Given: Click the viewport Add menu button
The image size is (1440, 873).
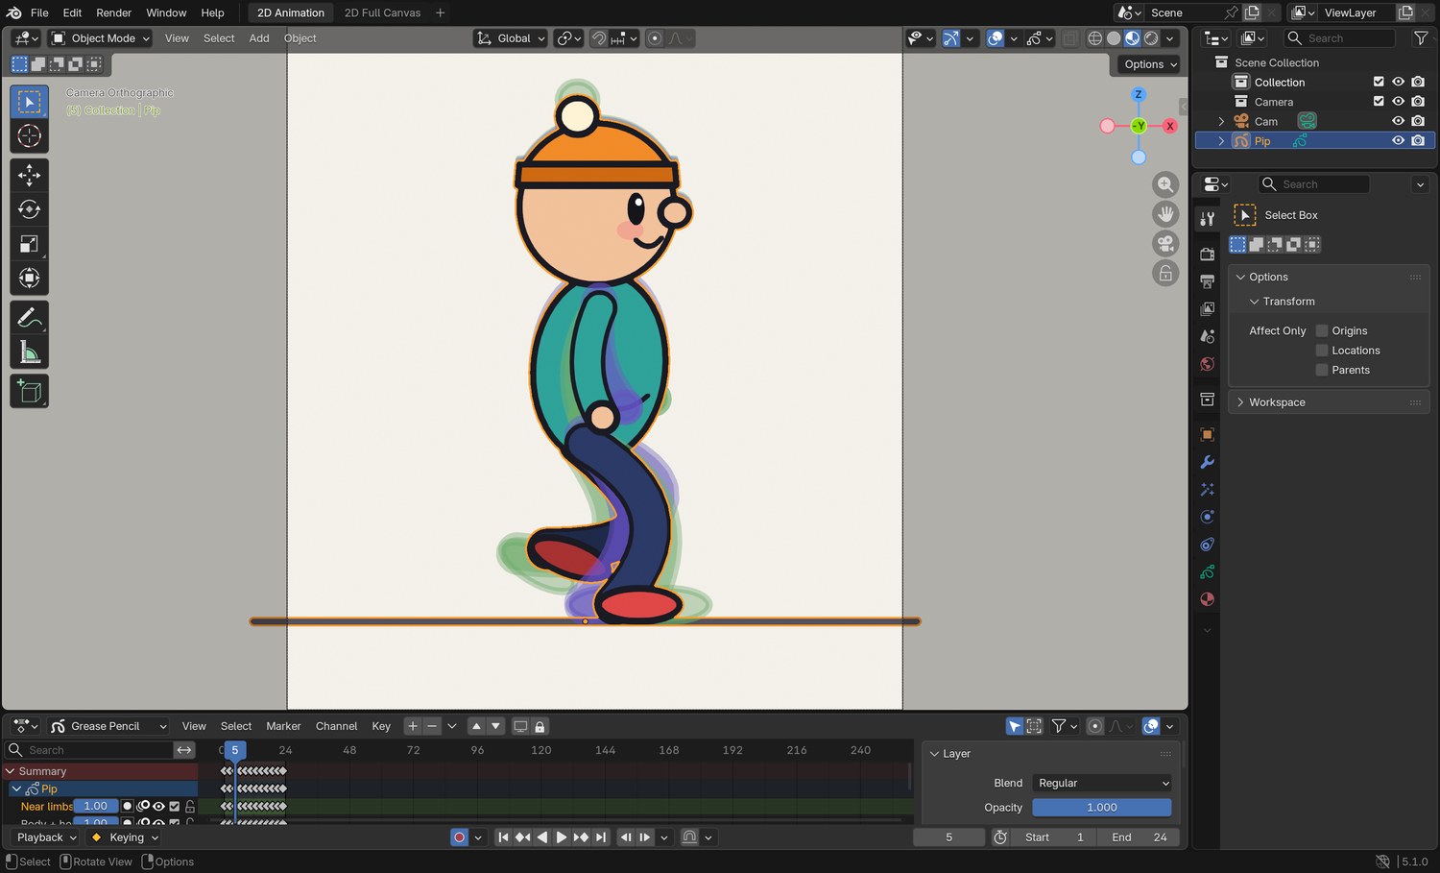Looking at the screenshot, I should point(259,38).
